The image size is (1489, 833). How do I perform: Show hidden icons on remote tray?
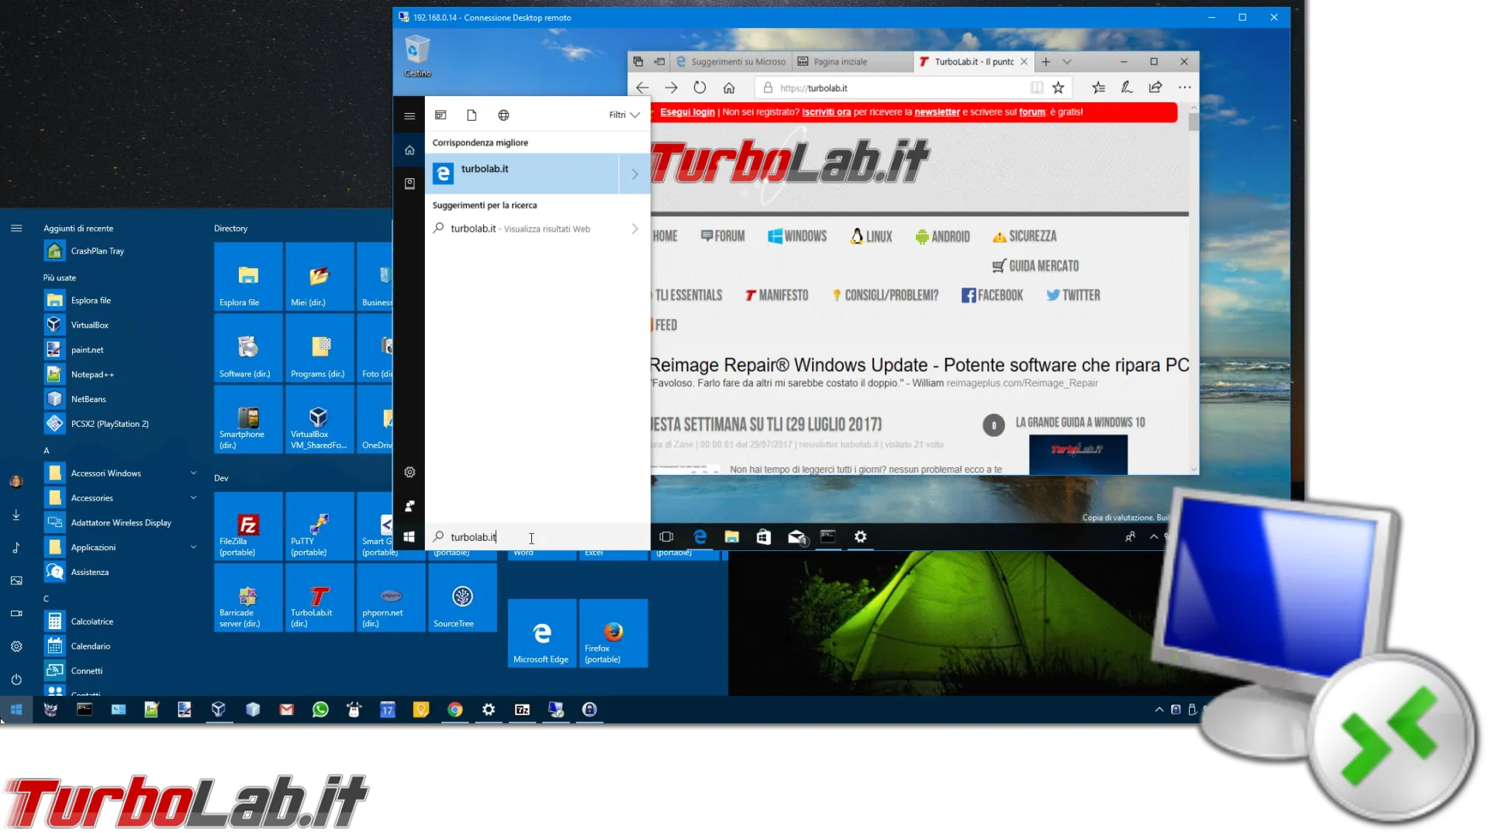pos(1153,537)
